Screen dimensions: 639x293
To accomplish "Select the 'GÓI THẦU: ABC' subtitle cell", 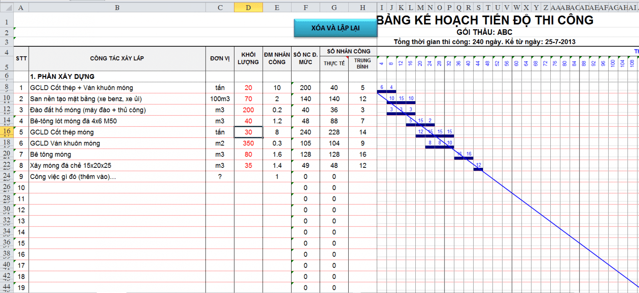I will 484,32.
